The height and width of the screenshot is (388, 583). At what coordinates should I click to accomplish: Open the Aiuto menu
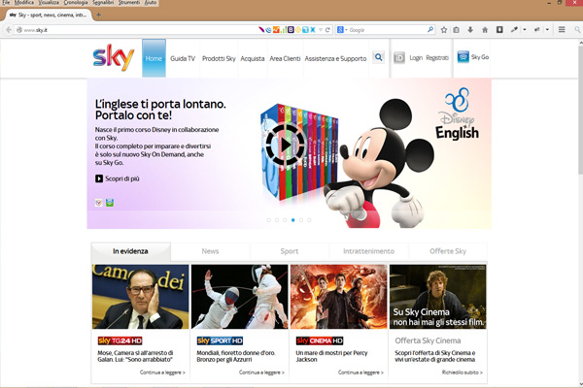coord(151,3)
